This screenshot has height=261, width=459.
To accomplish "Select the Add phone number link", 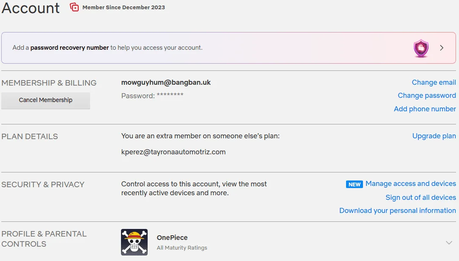I will click(425, 109).
